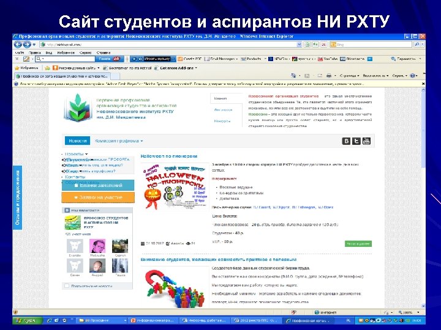Click the green read more button
This screenshot has width=441, height=330.
358,244
